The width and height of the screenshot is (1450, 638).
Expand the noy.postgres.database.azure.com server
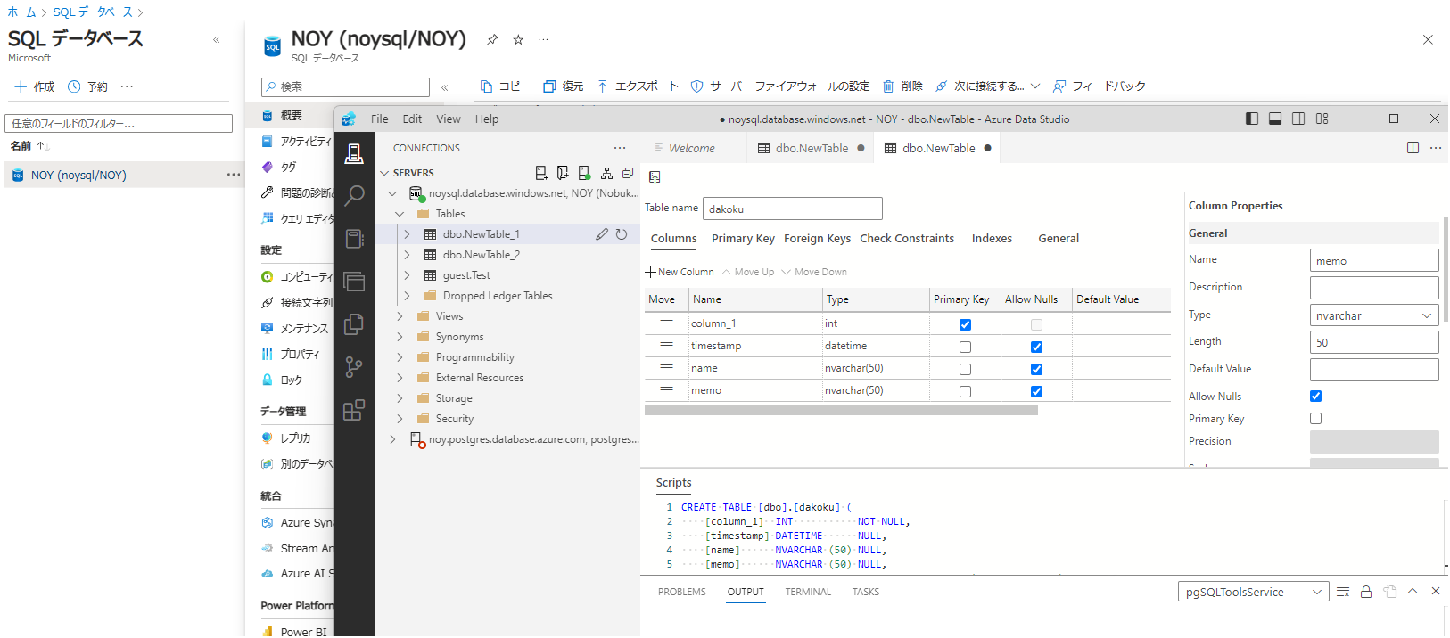[x=391, y=439]
